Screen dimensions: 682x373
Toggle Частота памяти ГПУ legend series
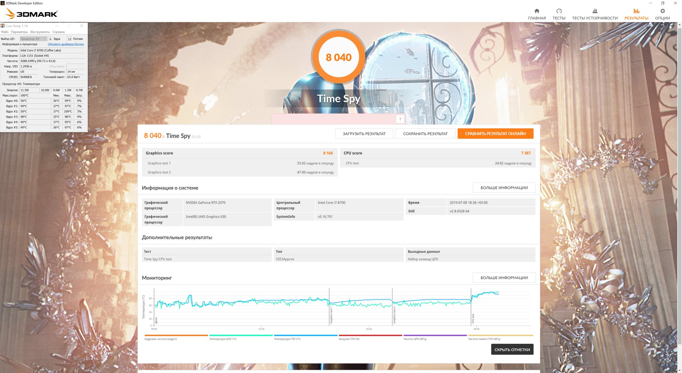pyautogui.click(x=500, y=337)
